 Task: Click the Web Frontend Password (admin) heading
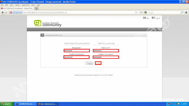pyautogui.click(x=77, y=43)
